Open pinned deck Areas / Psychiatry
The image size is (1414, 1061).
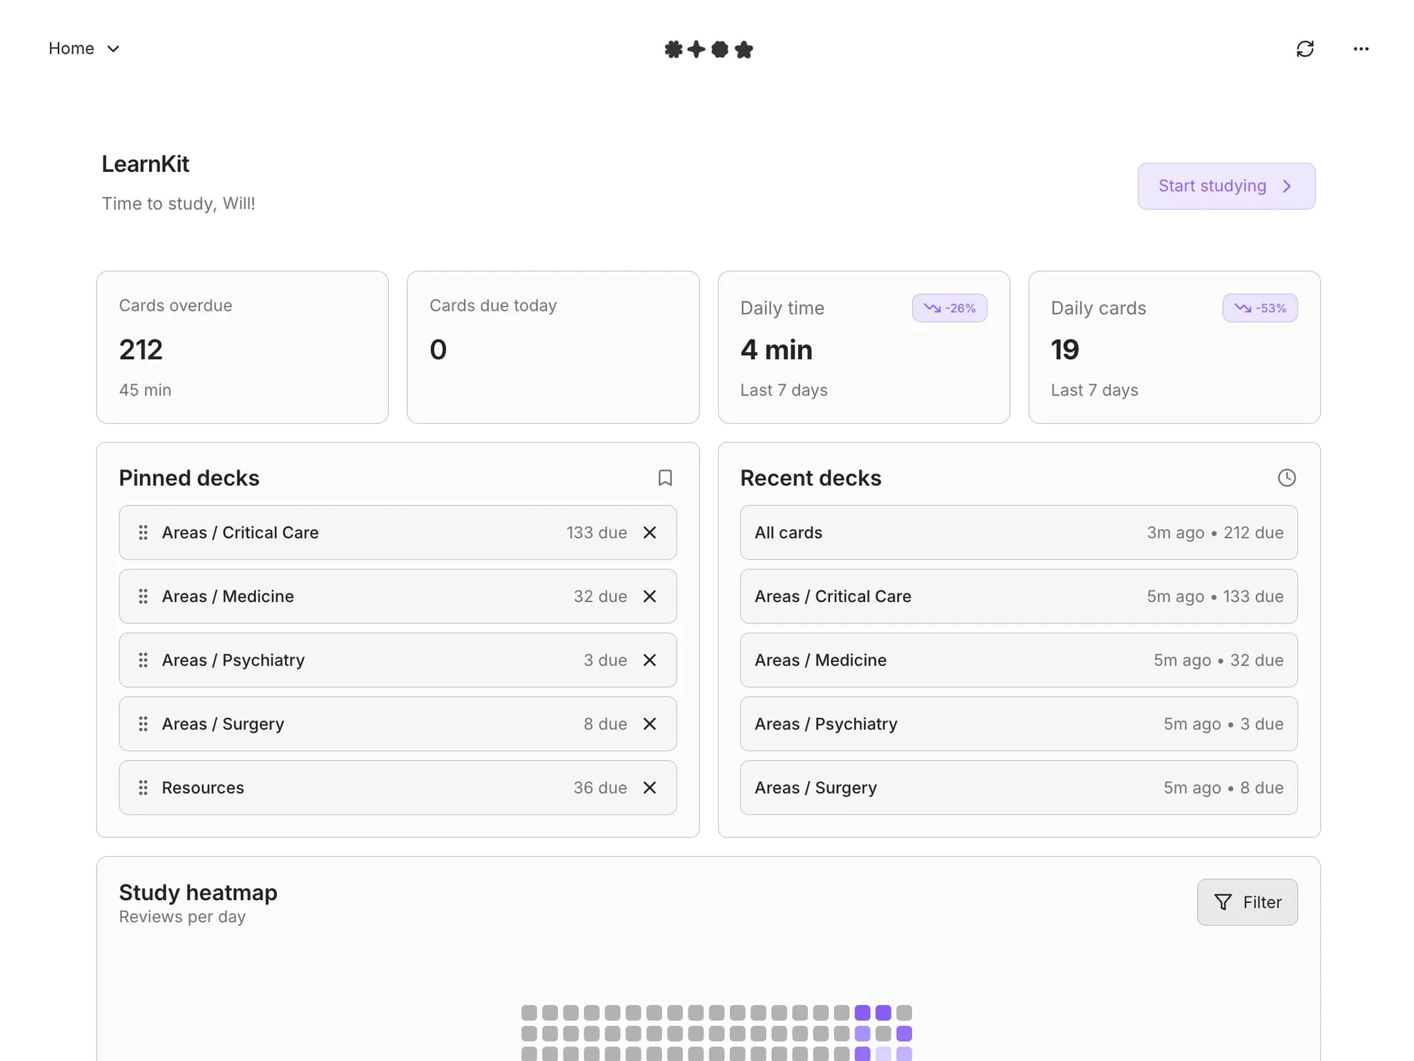(x=397, y=660)
